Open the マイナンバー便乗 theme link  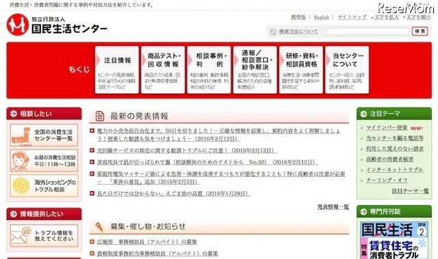tap(387, 127)
